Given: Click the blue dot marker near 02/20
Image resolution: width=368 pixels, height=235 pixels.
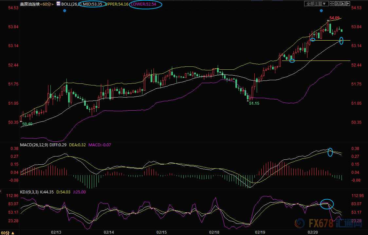Looking at the screenshot, I should click(321, 11).
